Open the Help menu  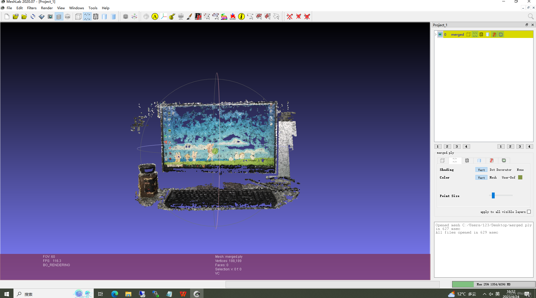(106, 8)
